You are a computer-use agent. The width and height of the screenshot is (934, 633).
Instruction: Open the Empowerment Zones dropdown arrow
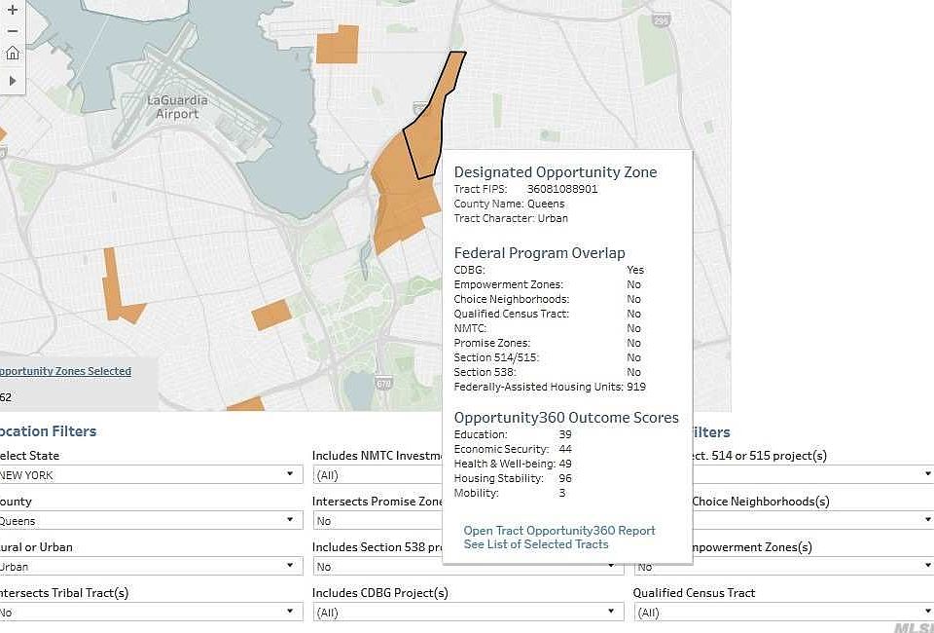[x=927, y=565]
